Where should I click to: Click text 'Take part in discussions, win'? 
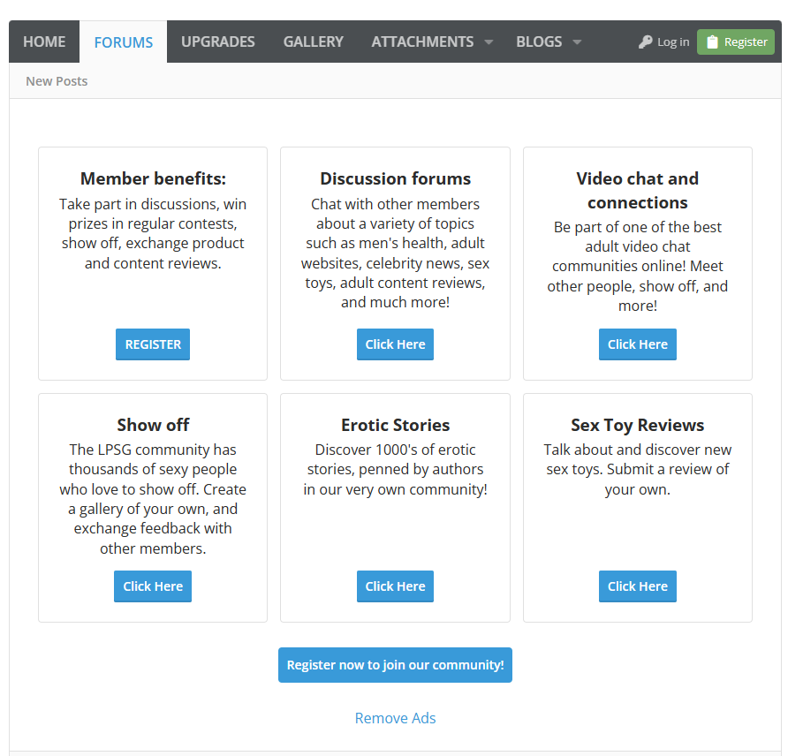point(153,204)
